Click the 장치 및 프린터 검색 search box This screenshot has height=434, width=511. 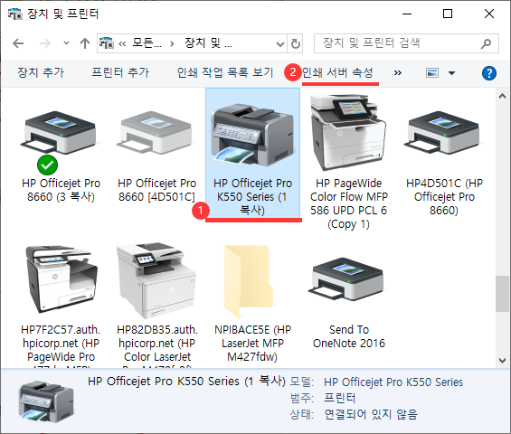point(406,43)
